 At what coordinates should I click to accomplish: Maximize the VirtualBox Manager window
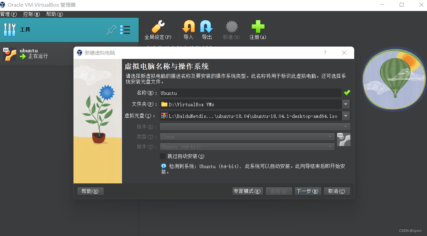coord(402,5)
